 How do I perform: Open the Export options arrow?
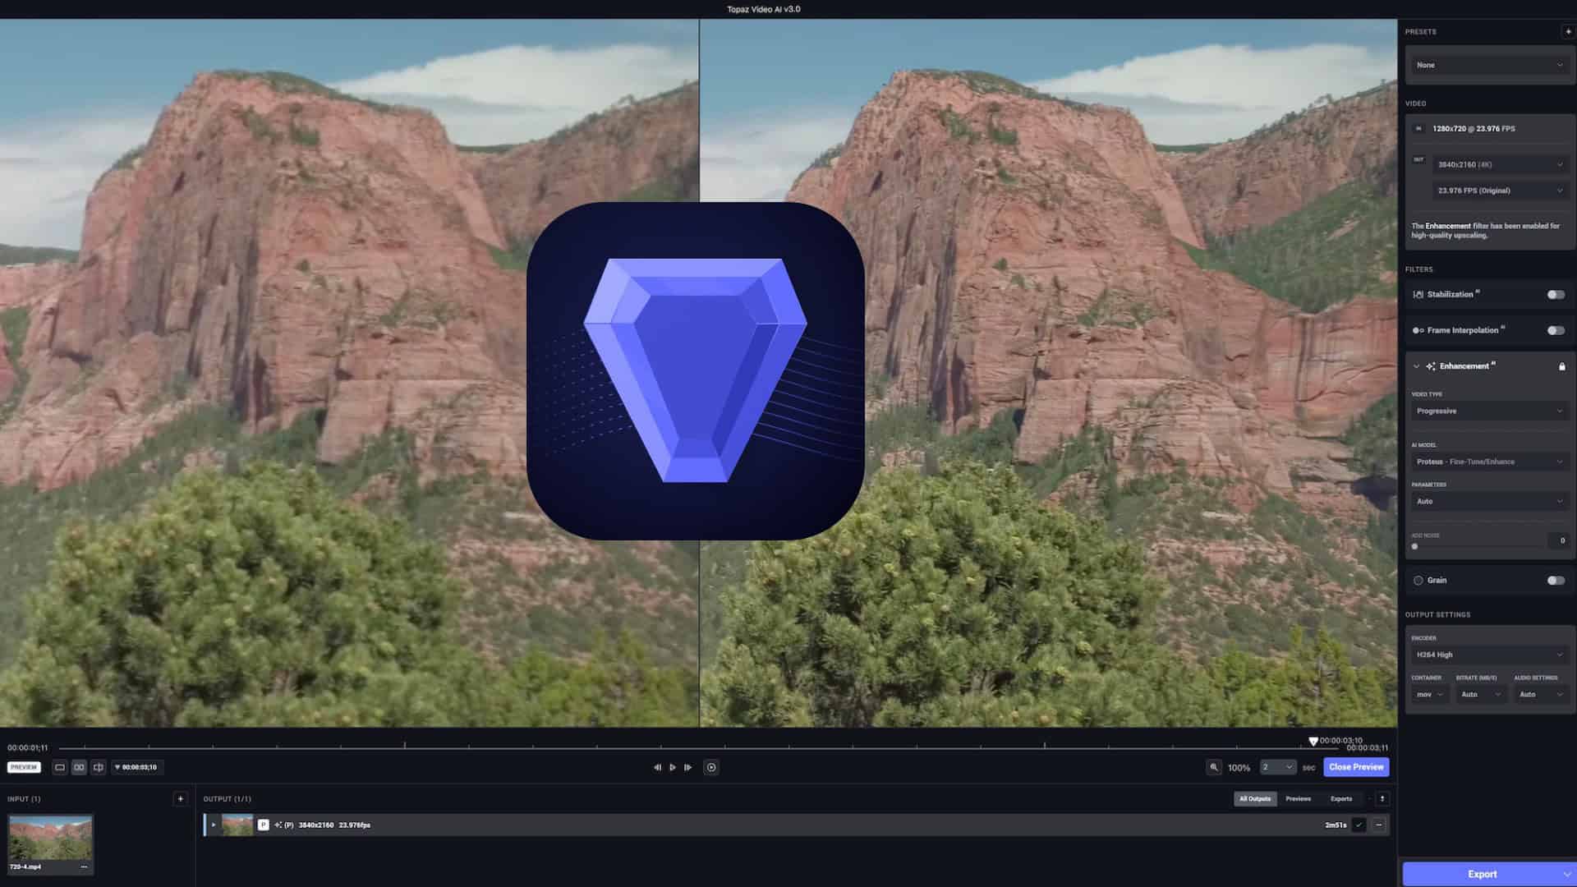pyautogui.click(x=1567, y=874)
